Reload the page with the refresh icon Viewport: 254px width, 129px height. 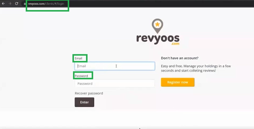tap(17, 4)
